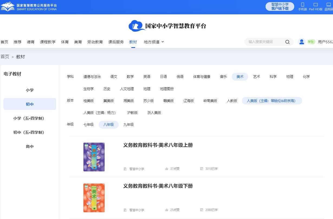
Task: Open the 德育 navigation item
Action: [x=31, y=42]
